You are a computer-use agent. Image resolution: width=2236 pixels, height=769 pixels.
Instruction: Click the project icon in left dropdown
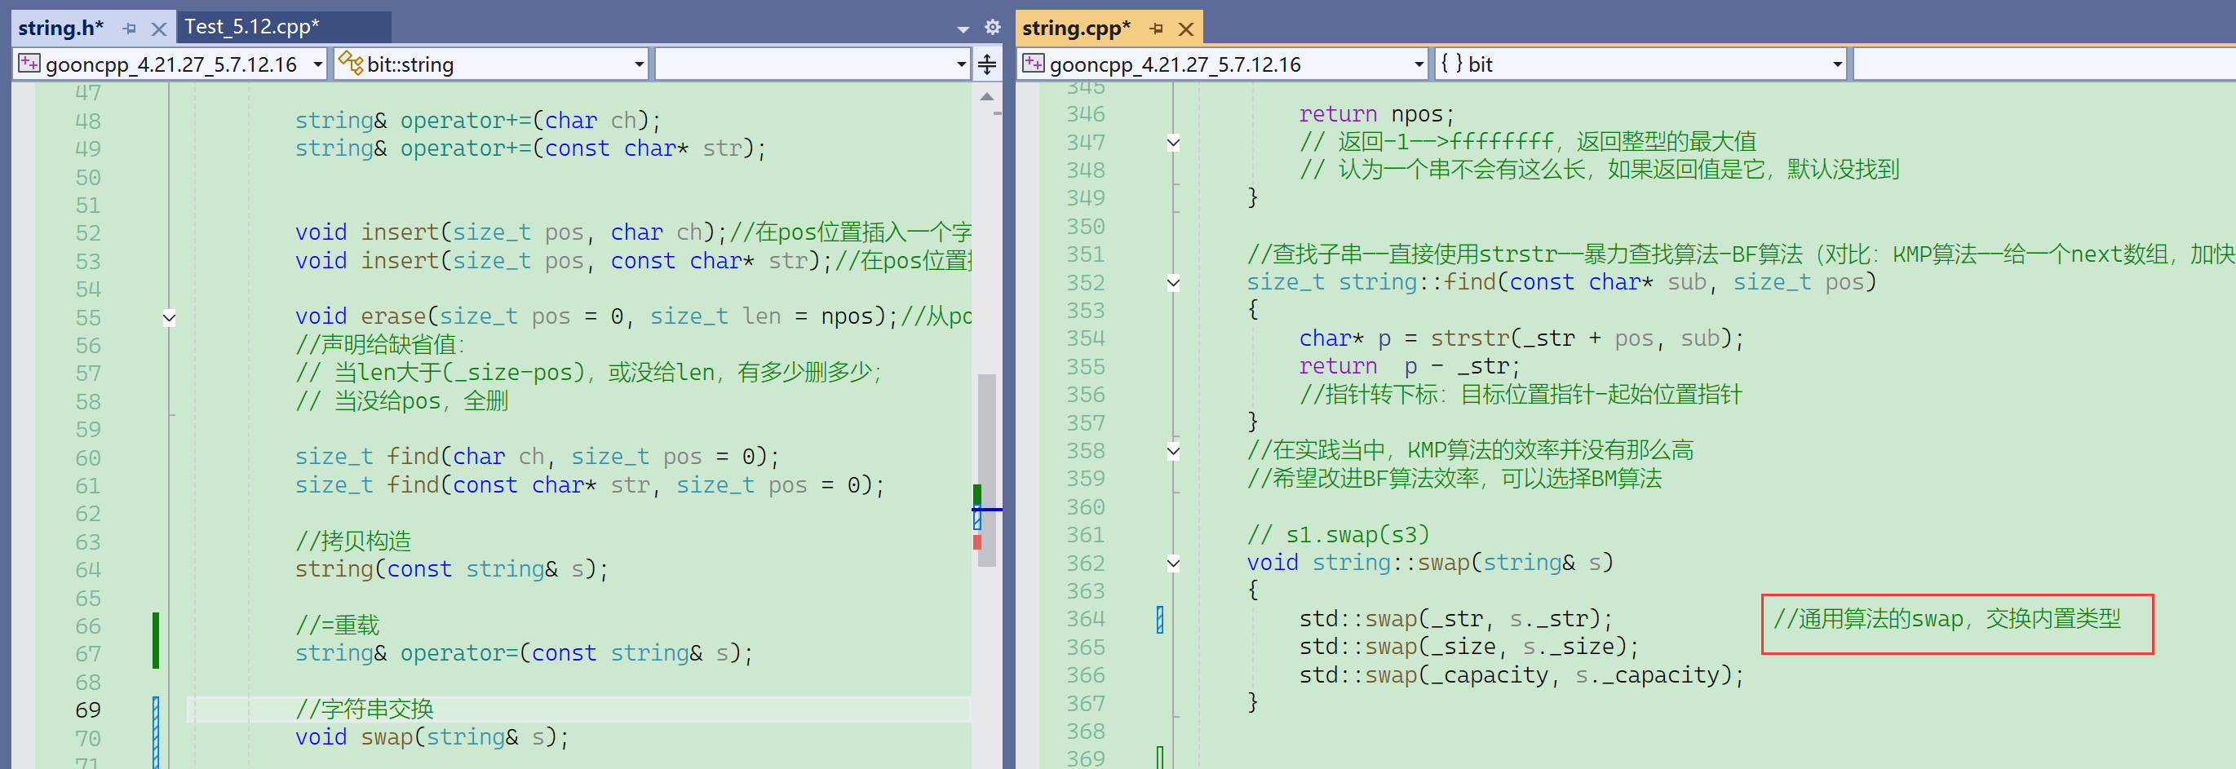[x=29, y=64]
